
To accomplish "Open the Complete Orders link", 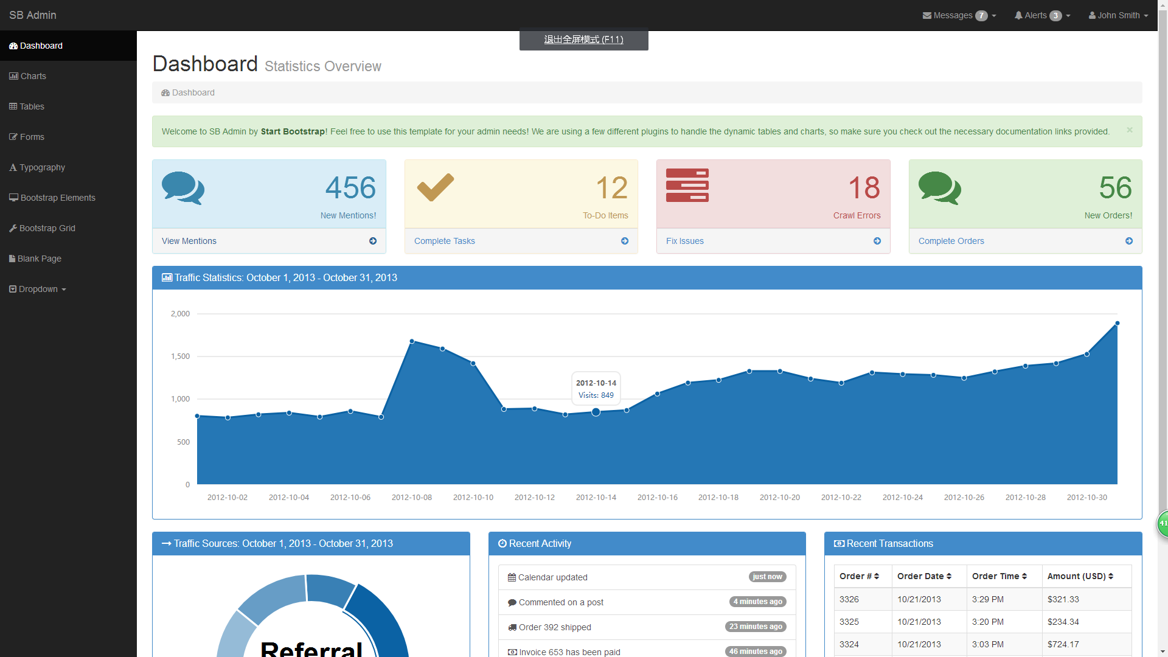I will click(951, 241).
